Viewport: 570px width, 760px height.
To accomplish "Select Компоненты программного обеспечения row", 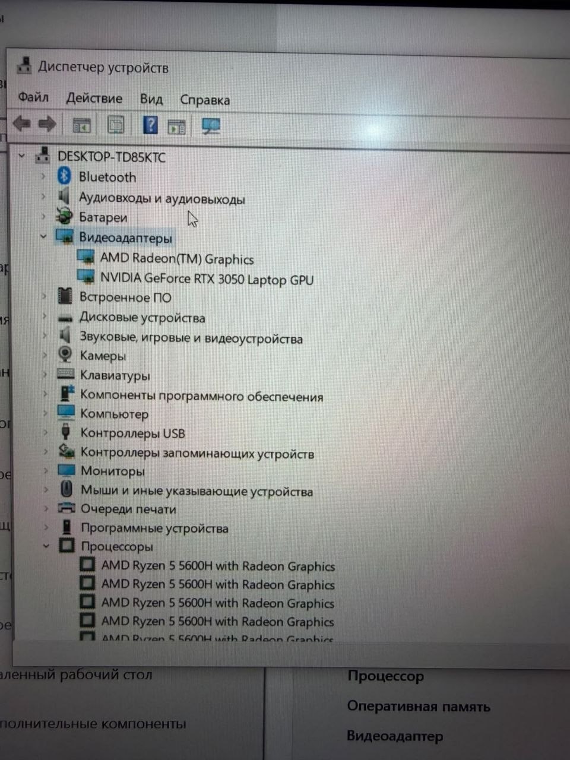I will tap(202, 395).
